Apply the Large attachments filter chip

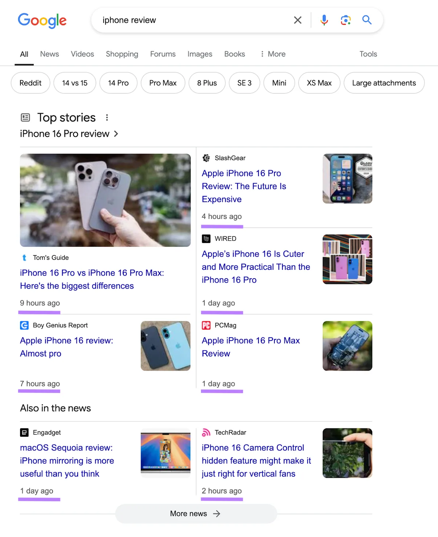[x=384, y=83]
